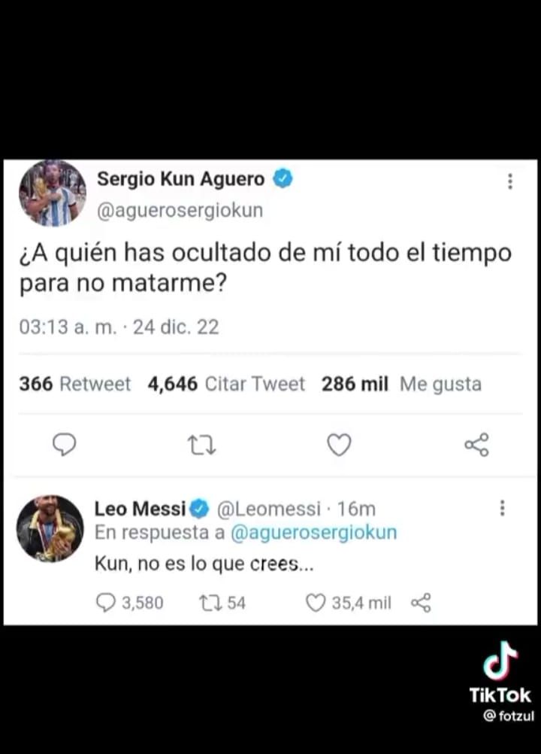This screenshot has width=541, height=754.
Task: Like Leo Messi's reply
Action: click(x=316, y=603)
